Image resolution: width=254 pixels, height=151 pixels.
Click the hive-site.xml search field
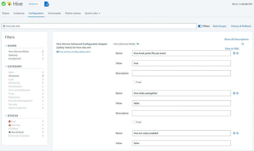[x=99, y=26]
